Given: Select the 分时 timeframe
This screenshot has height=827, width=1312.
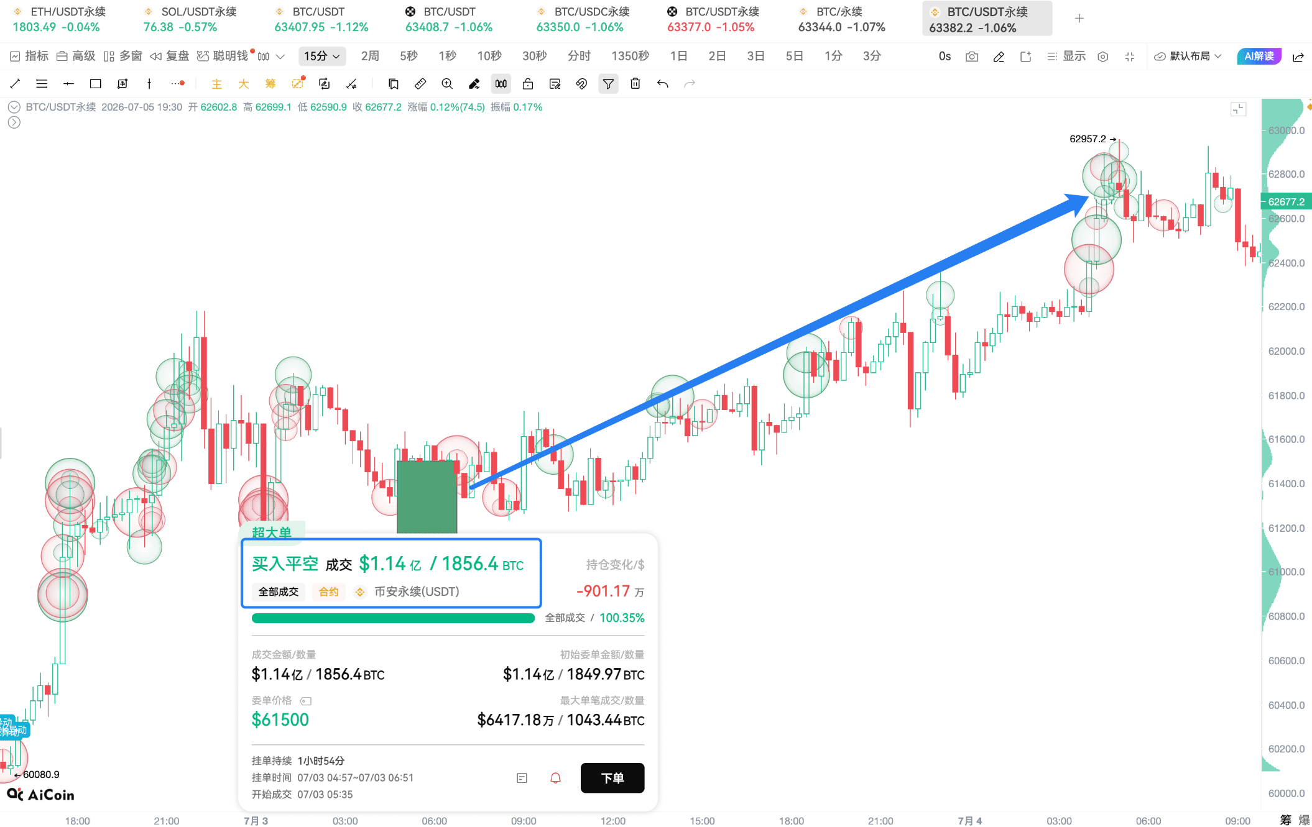Looking at the screenshot, I should [579, 57].
